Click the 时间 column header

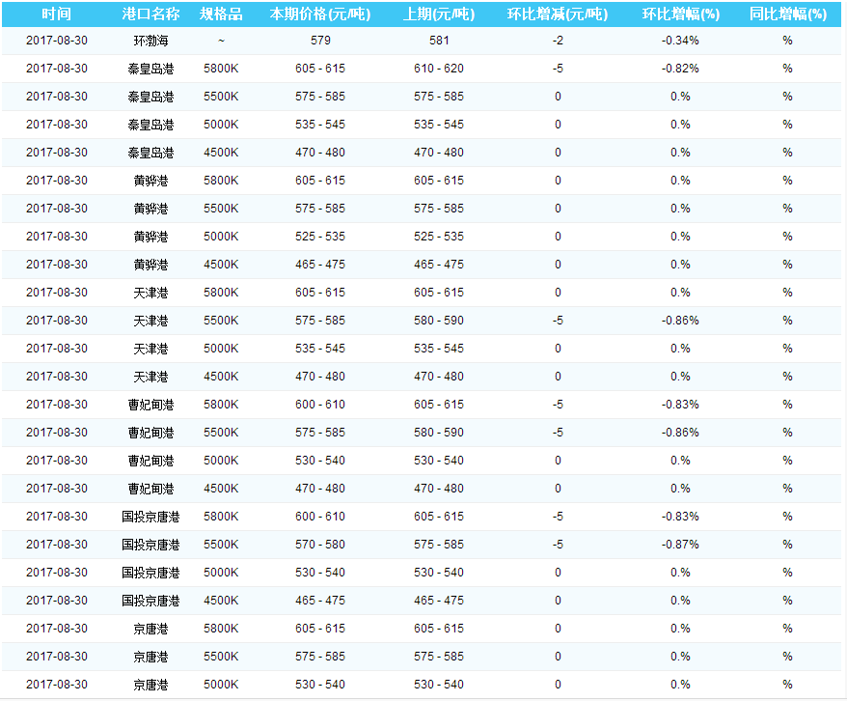56,14
